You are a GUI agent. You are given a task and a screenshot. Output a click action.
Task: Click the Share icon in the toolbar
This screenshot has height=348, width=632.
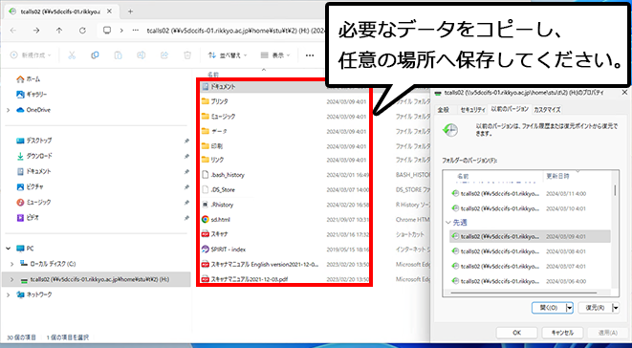164,55
